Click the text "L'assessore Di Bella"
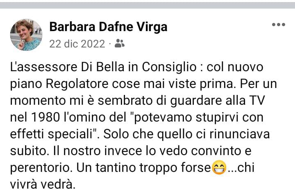This screenshot has width=295, height=196. (67, 67)
